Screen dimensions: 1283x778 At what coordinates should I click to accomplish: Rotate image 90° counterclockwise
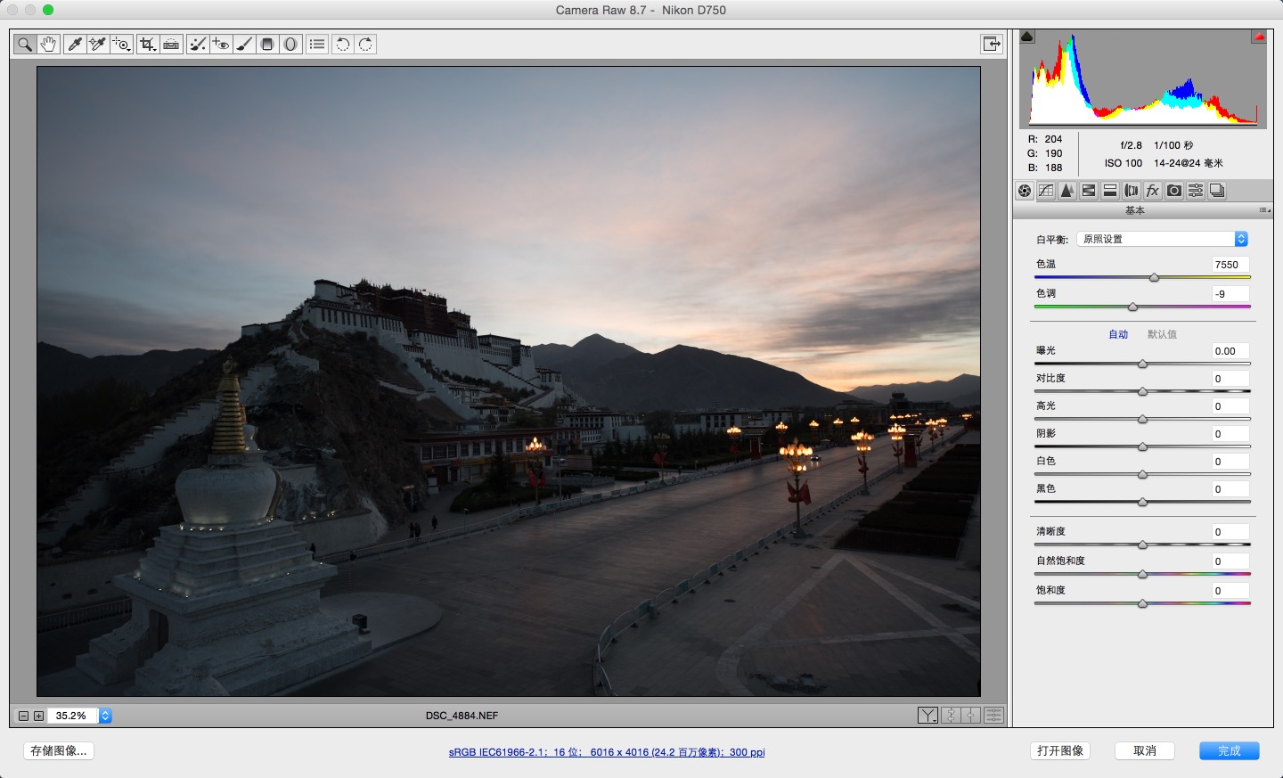pos(343,44)
